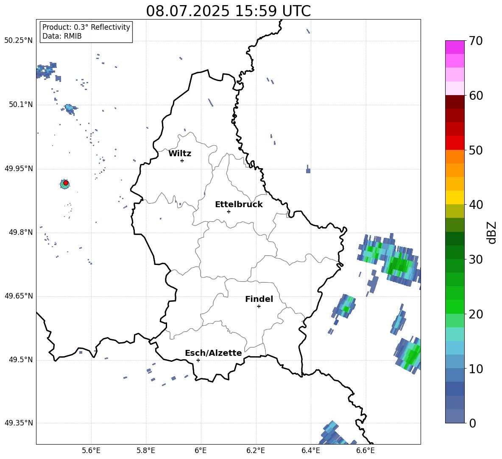Pick the dark green swatch just above 30 dBZ
The height and width of the screenshot is (459, 502).
(455, 252)
